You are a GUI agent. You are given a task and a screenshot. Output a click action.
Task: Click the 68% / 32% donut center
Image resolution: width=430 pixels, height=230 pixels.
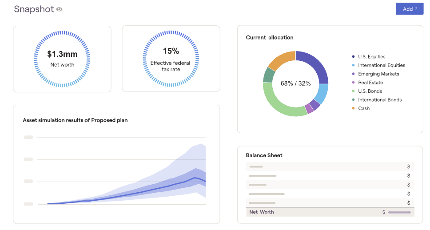(295, 83)
